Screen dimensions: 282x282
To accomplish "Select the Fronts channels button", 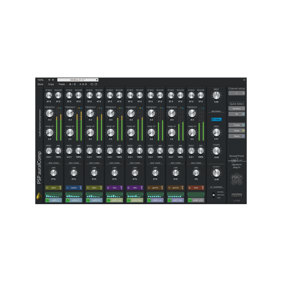I will click(236, 125).
